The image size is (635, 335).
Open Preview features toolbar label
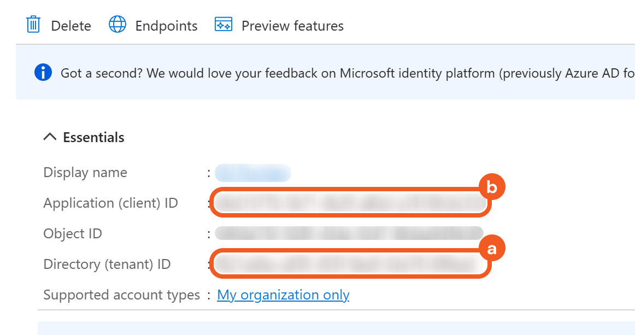[292, 26]
